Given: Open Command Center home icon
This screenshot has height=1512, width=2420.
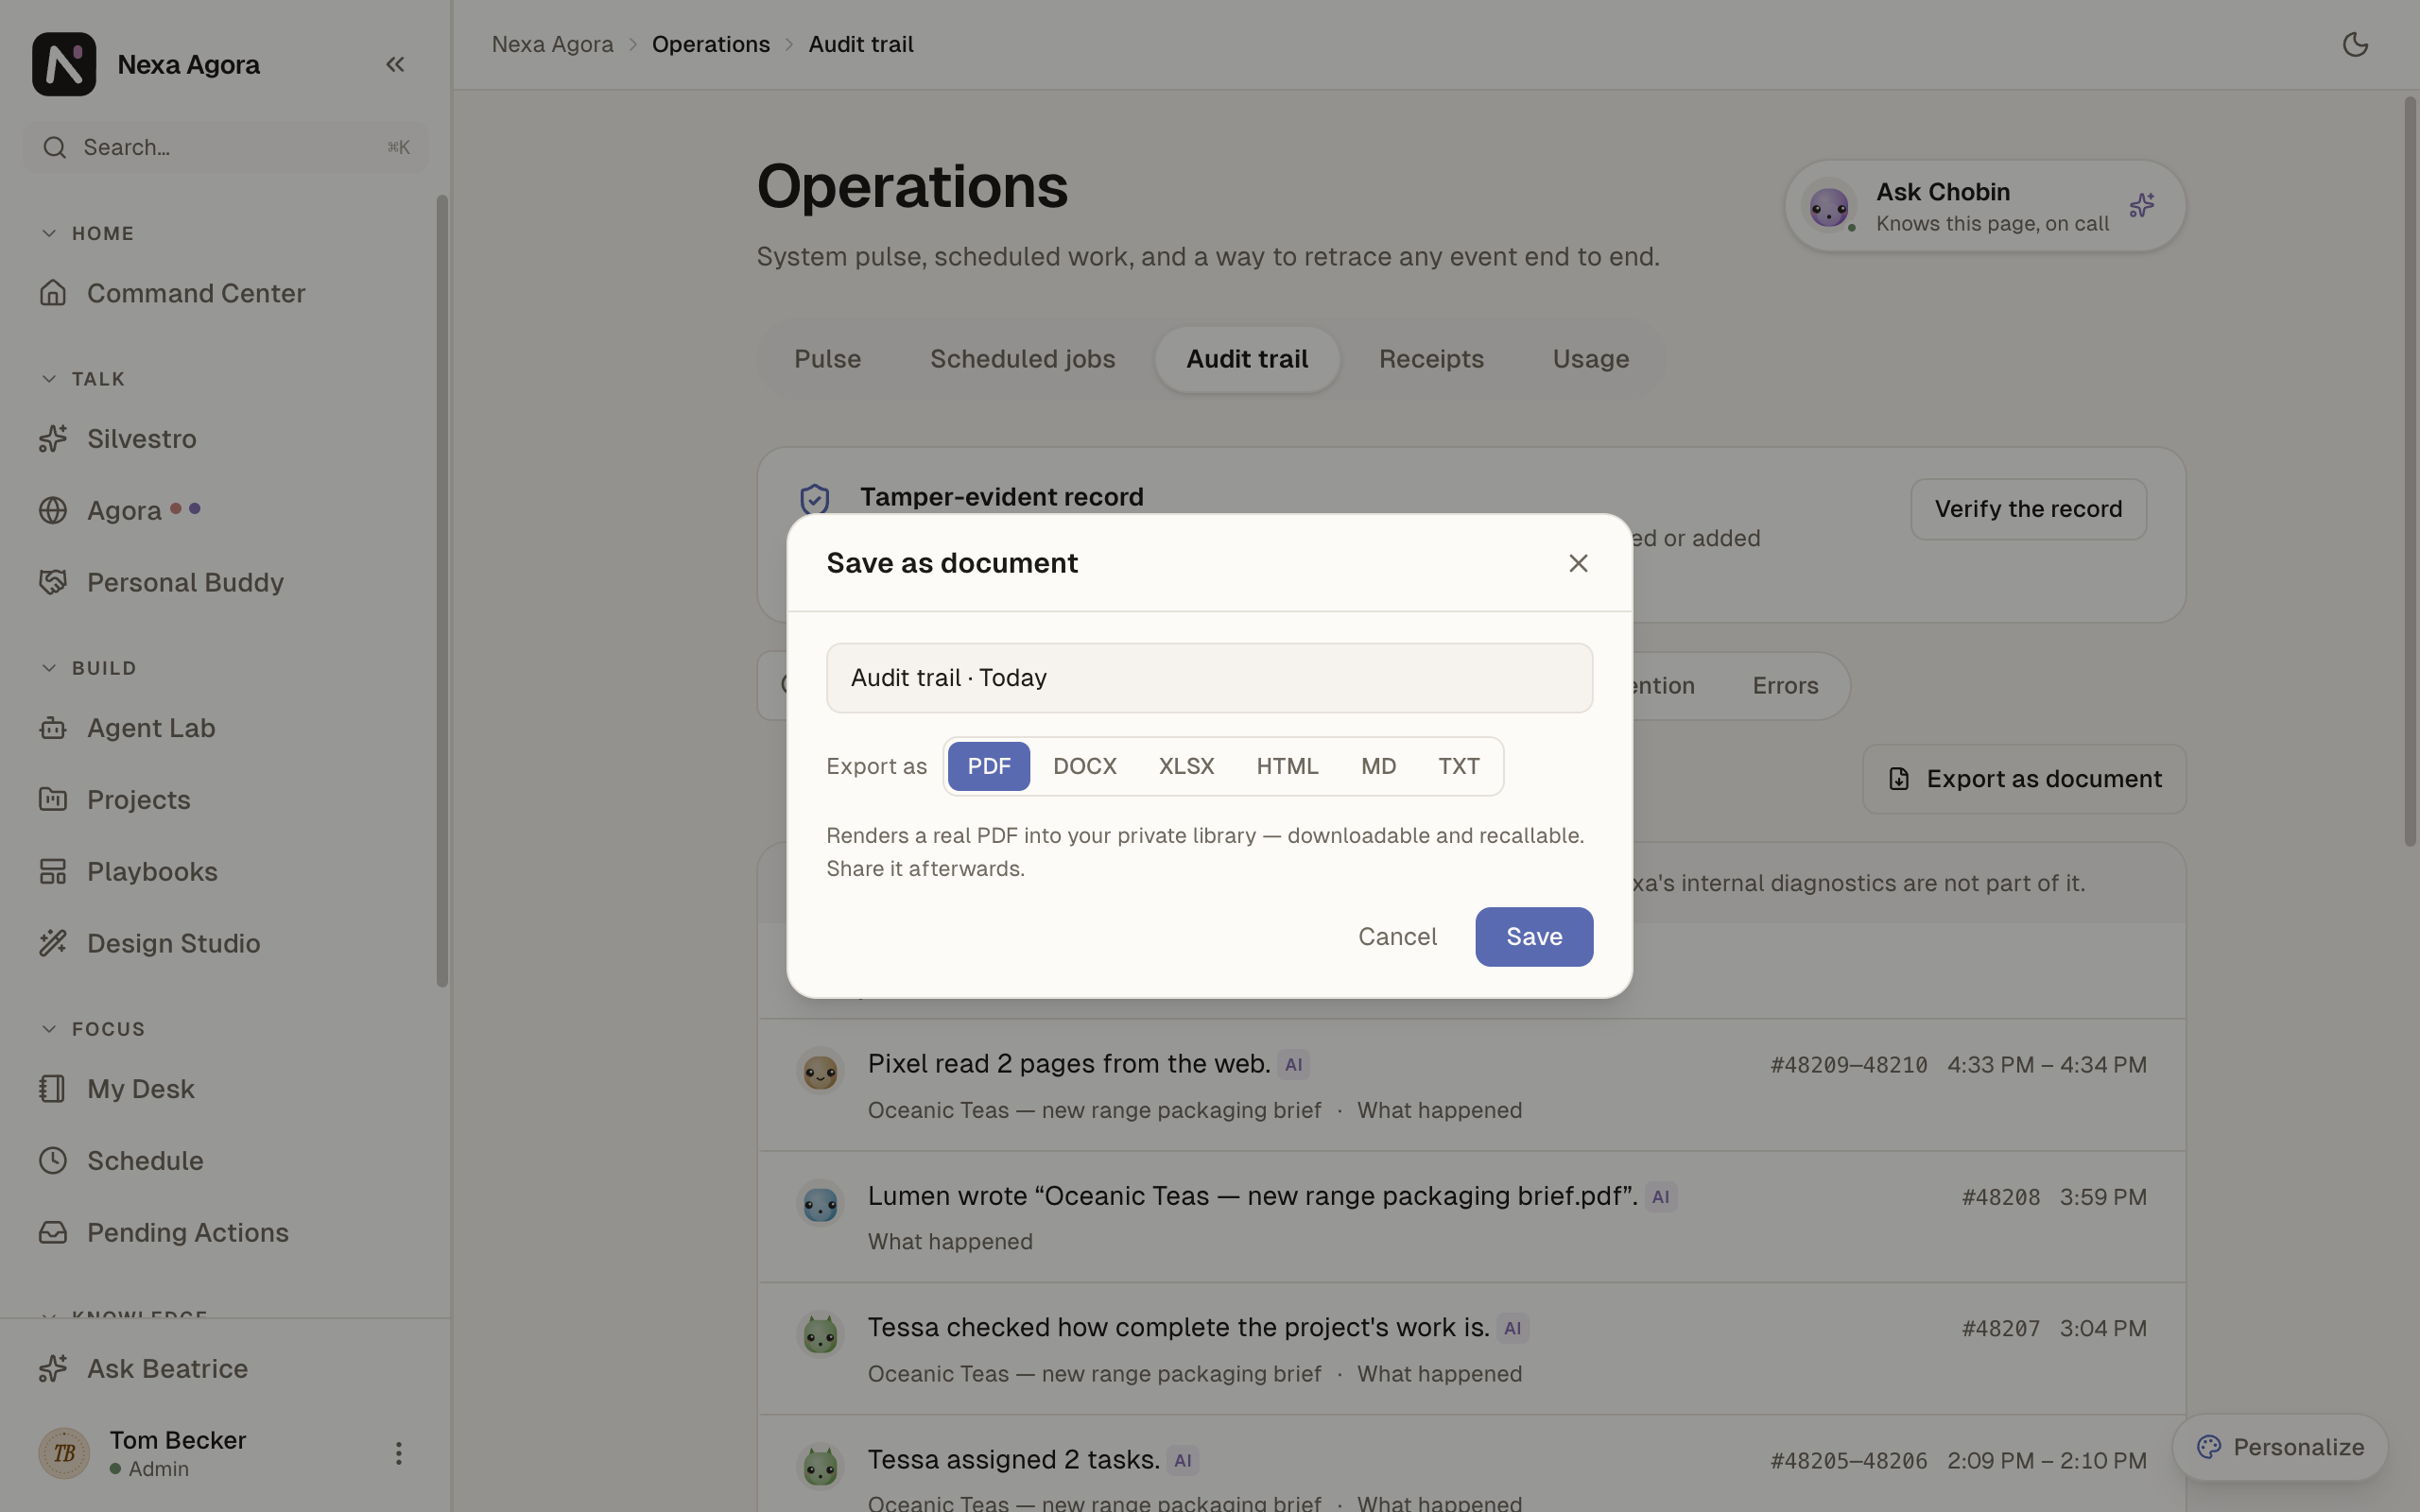Looking at the screenshot, I should (x=53, y=293).
